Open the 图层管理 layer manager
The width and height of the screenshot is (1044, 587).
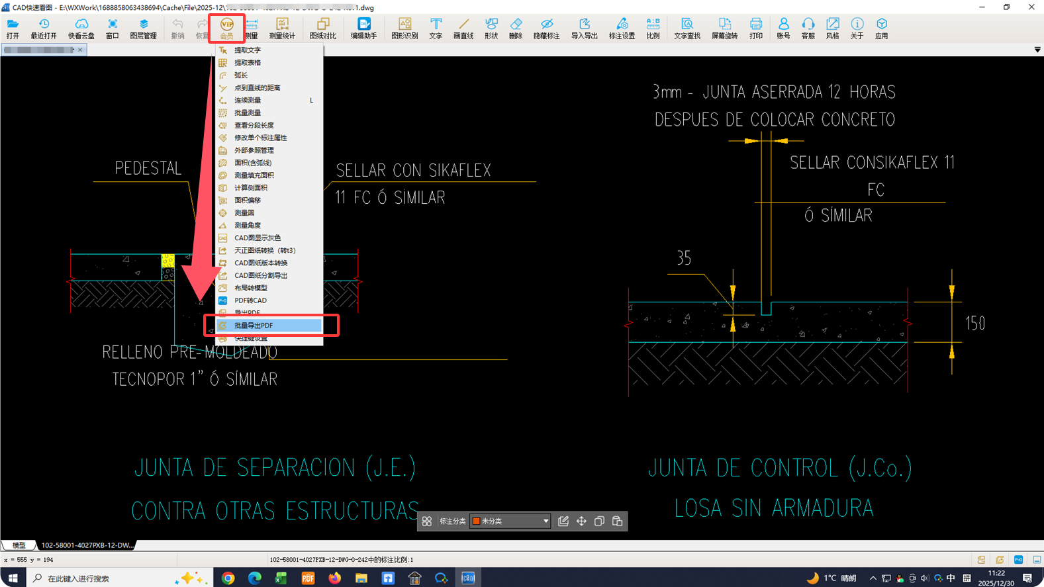[x=143, y=28]
